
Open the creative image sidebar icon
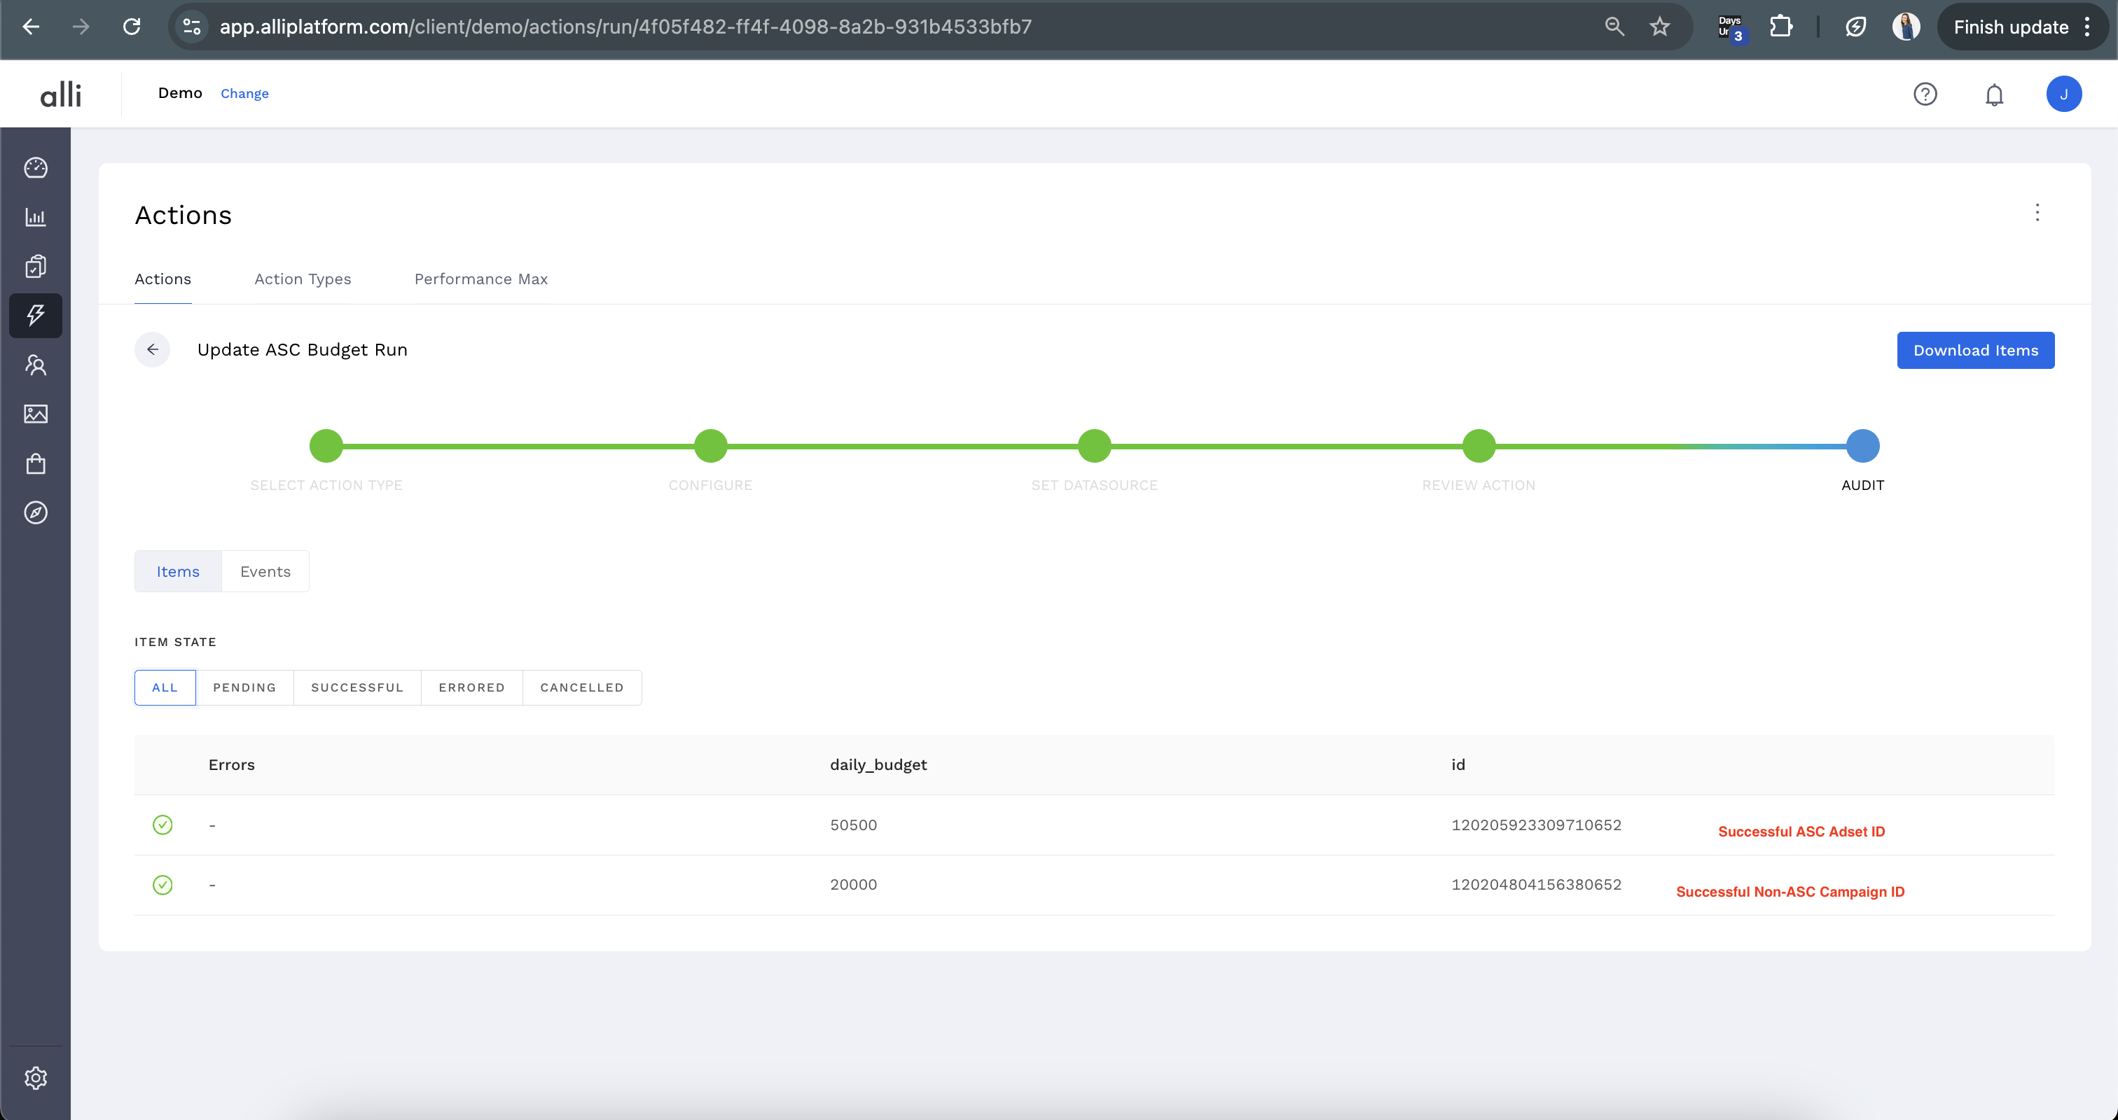click(35, 414)
